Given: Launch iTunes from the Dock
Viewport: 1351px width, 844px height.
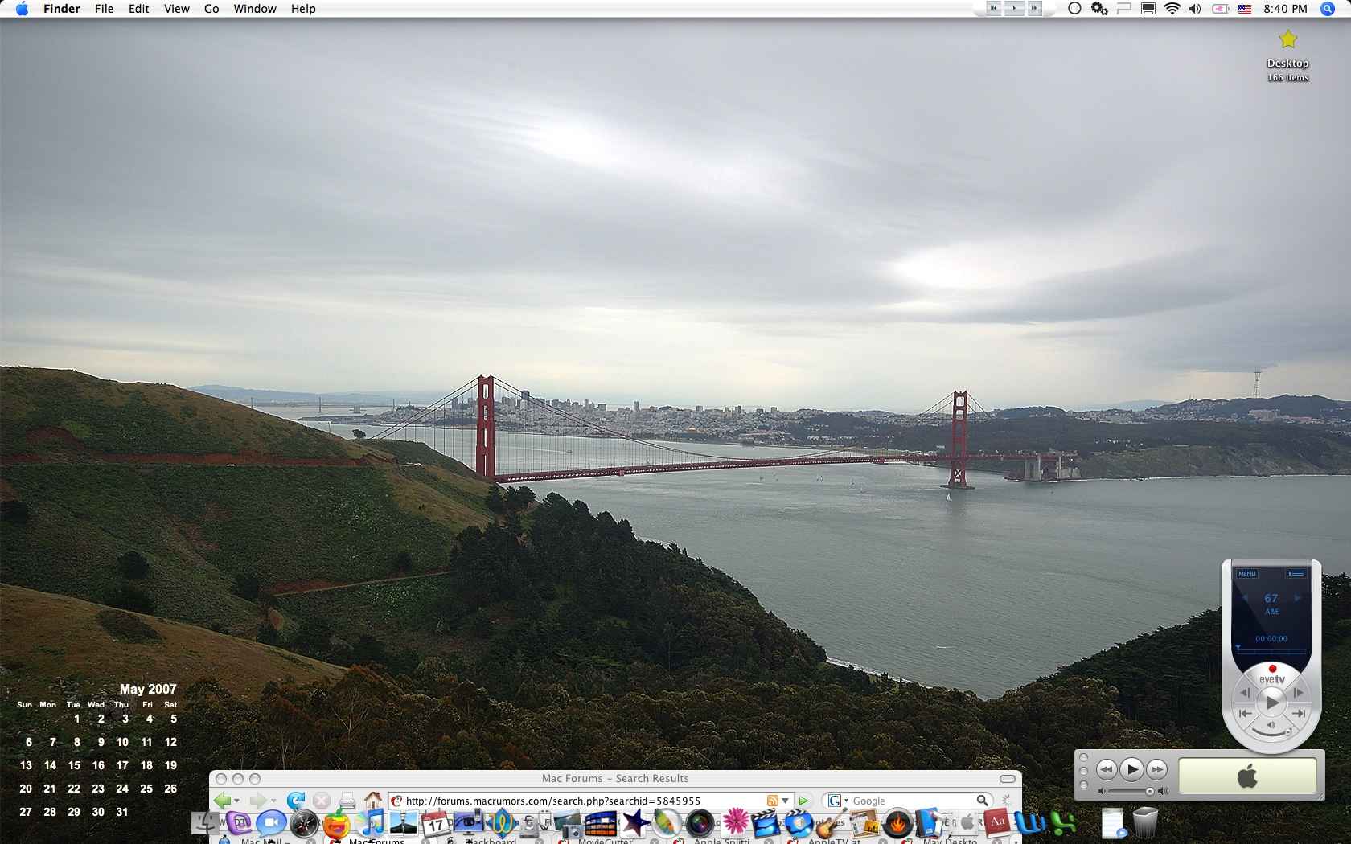Looking at the screenshot, I should [371, 823].
